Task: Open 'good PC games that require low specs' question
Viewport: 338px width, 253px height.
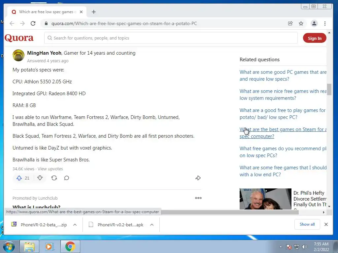Action: coord(283,75)
